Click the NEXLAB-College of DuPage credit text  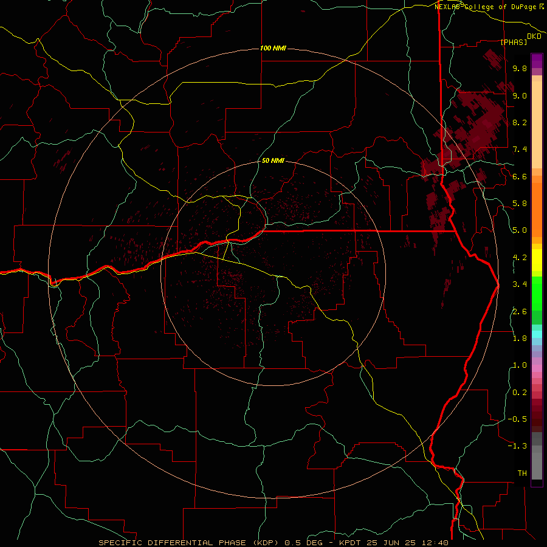tap(487, 7)
